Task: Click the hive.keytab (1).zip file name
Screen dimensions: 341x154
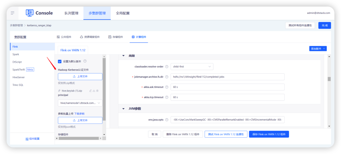Action: pos(72,91)
